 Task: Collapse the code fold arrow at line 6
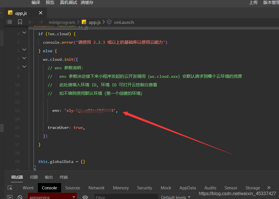[24, 50]
